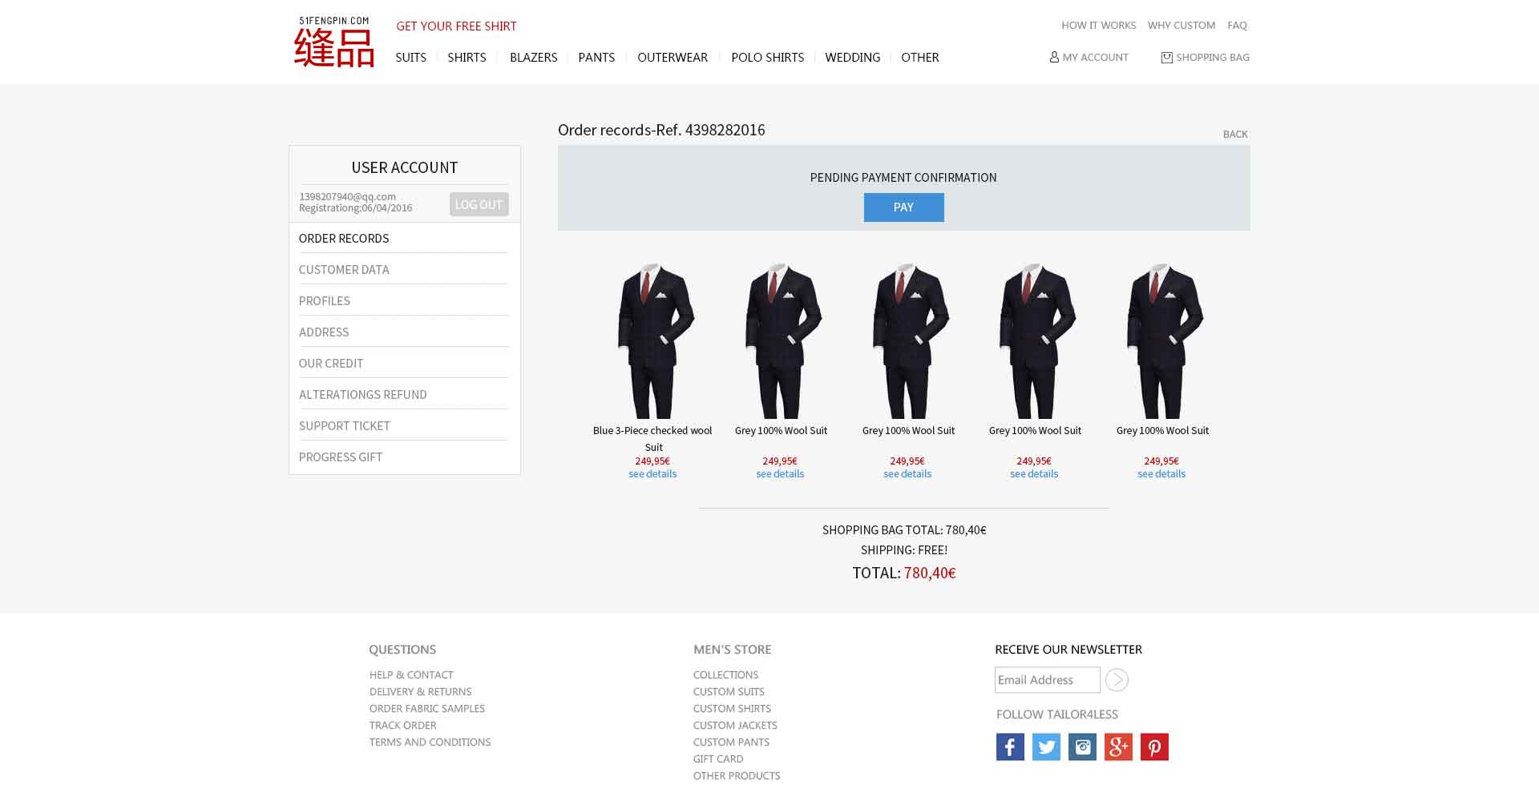The width and height of the screenshot is (1539, 801).
Task: Open My Account user icon
Action: (1054, 57)
